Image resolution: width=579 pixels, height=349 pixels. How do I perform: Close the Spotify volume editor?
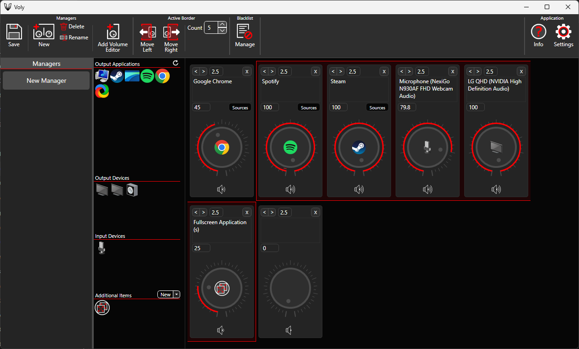pos(316,71)
